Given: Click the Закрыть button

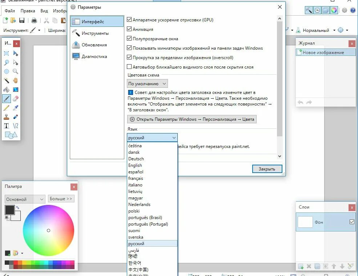Looking at the screenshot, I should tap(267, 169).
